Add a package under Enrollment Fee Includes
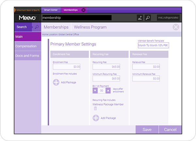196x141 pixels. click(56, 82)
